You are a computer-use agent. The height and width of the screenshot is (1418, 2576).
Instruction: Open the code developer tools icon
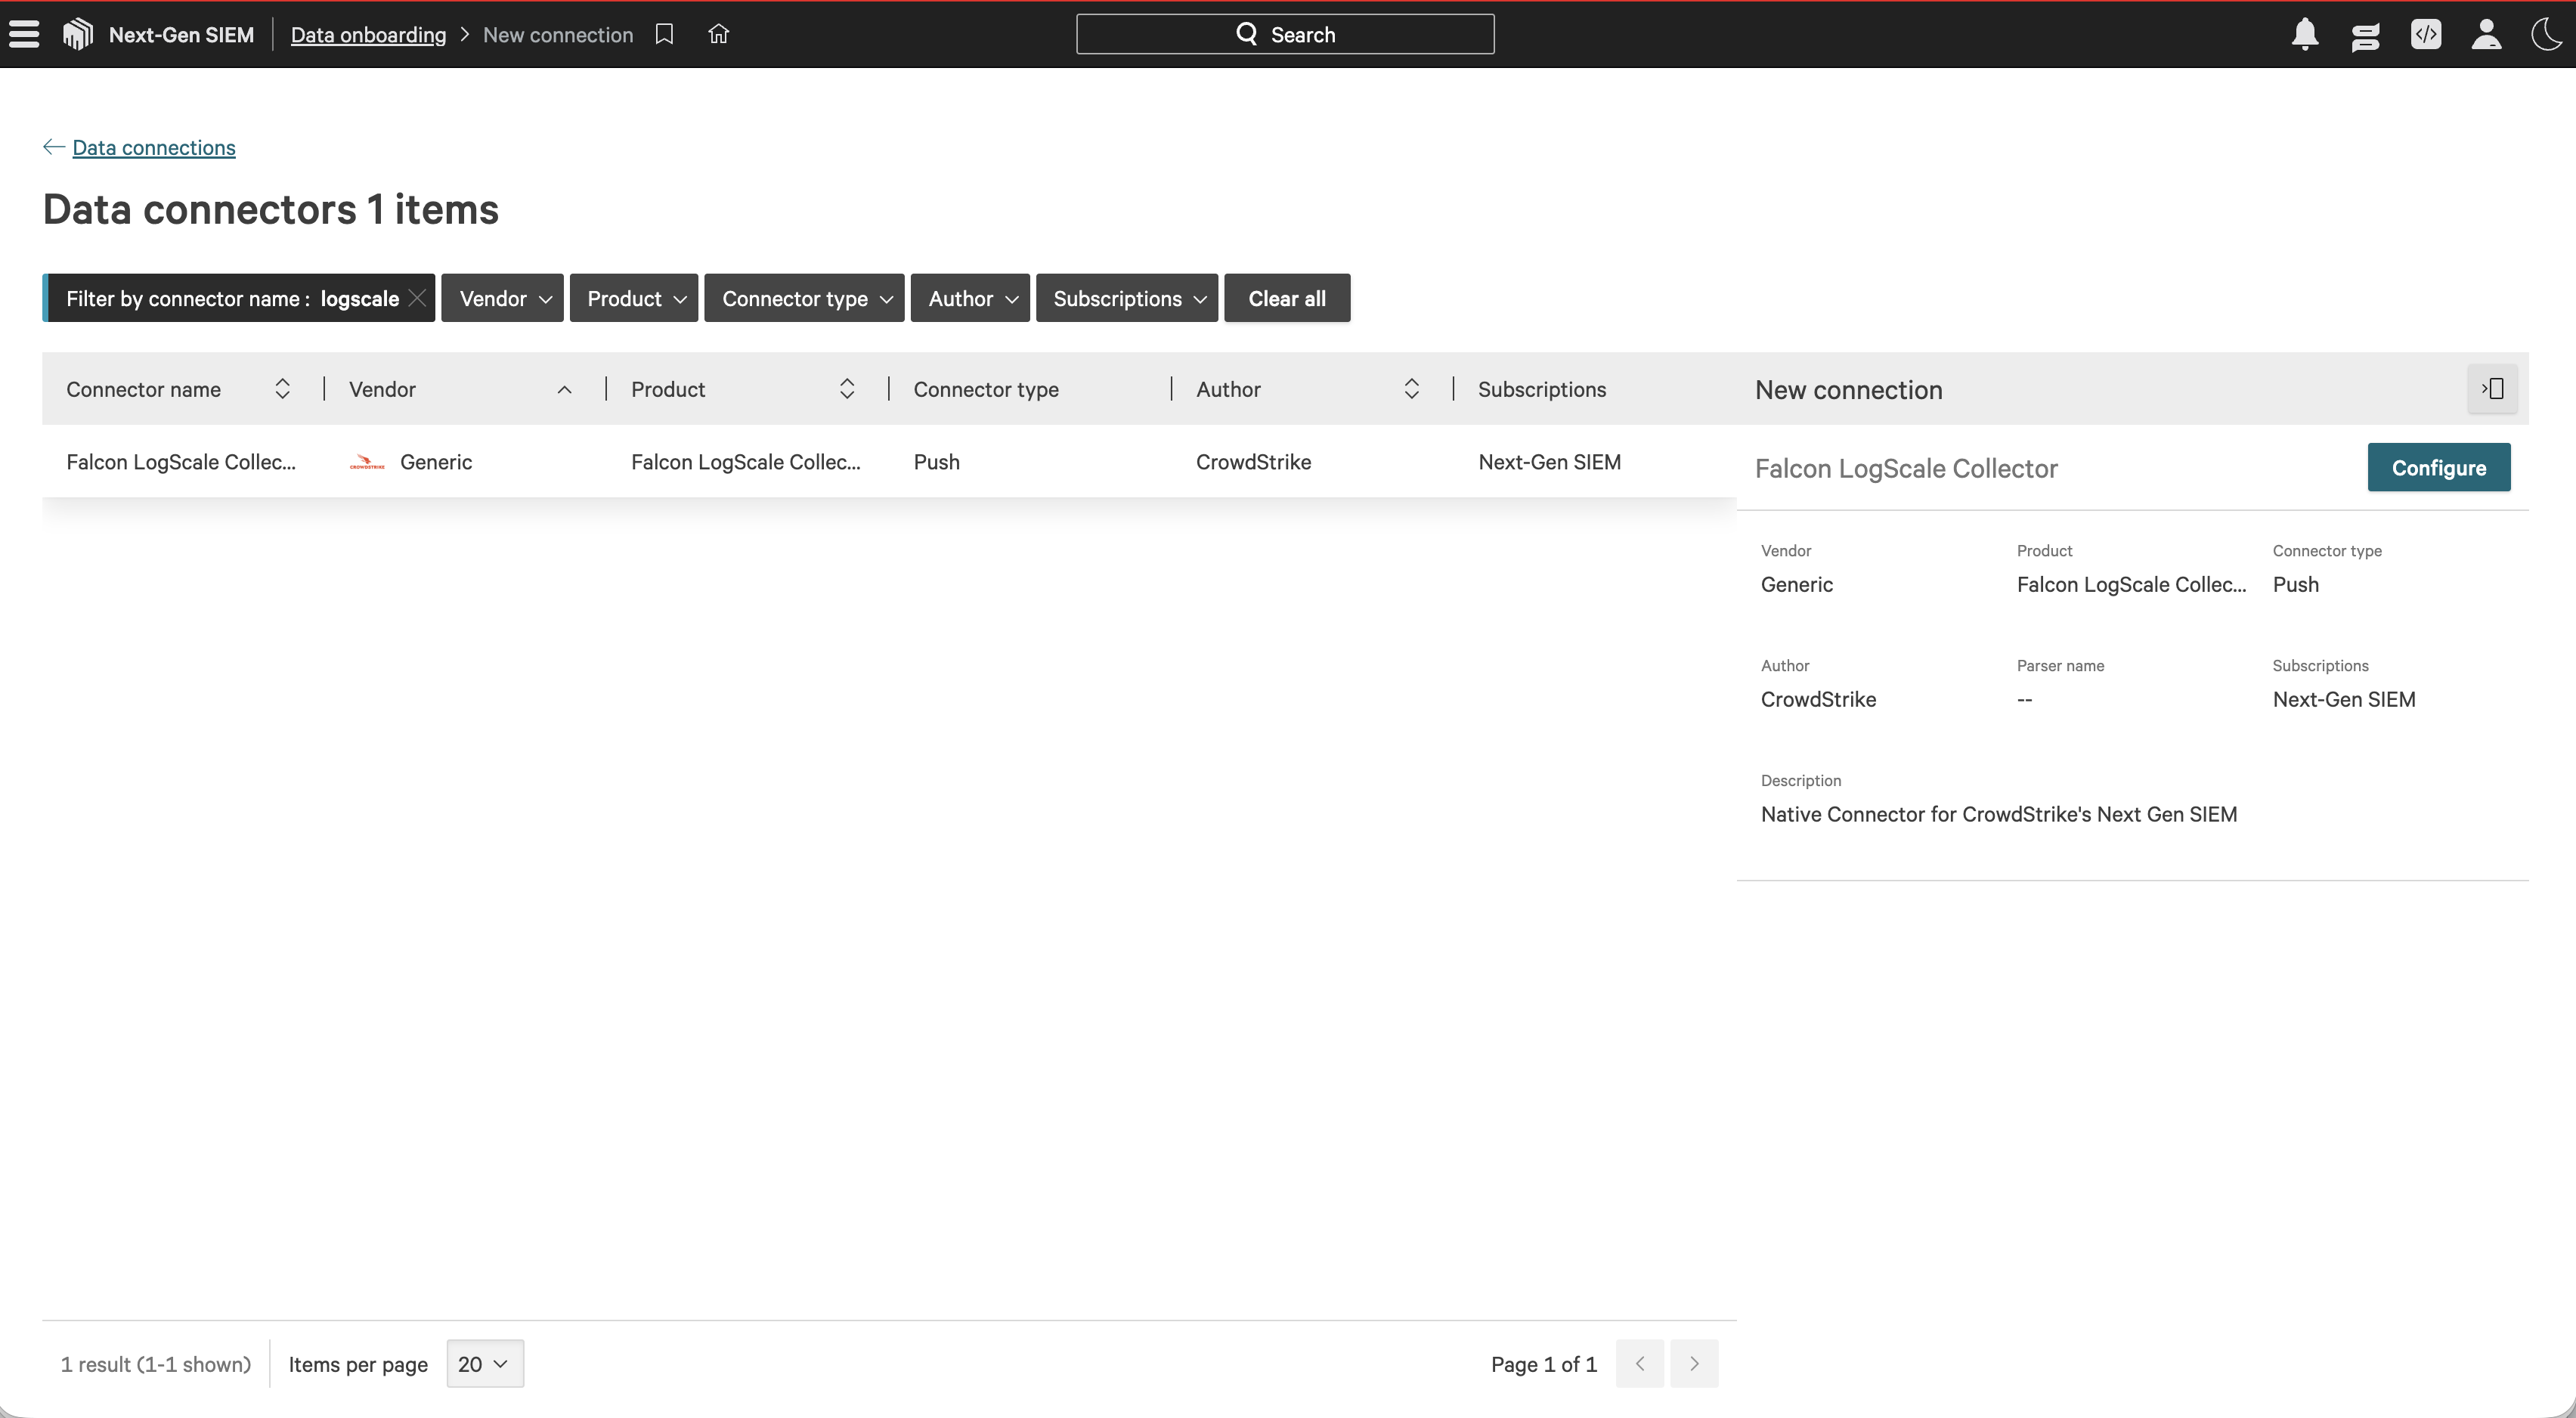(2426, 34)
